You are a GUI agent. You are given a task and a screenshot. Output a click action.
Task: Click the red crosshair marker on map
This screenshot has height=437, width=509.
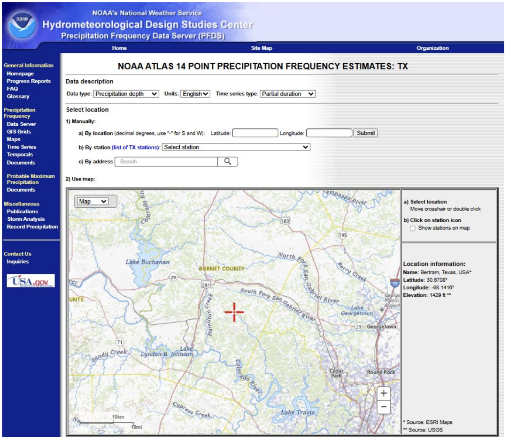tap(234, 312)
